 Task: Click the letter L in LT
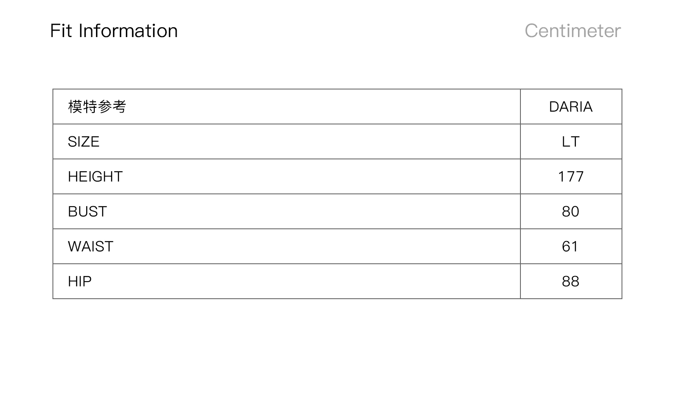[566, 141]
